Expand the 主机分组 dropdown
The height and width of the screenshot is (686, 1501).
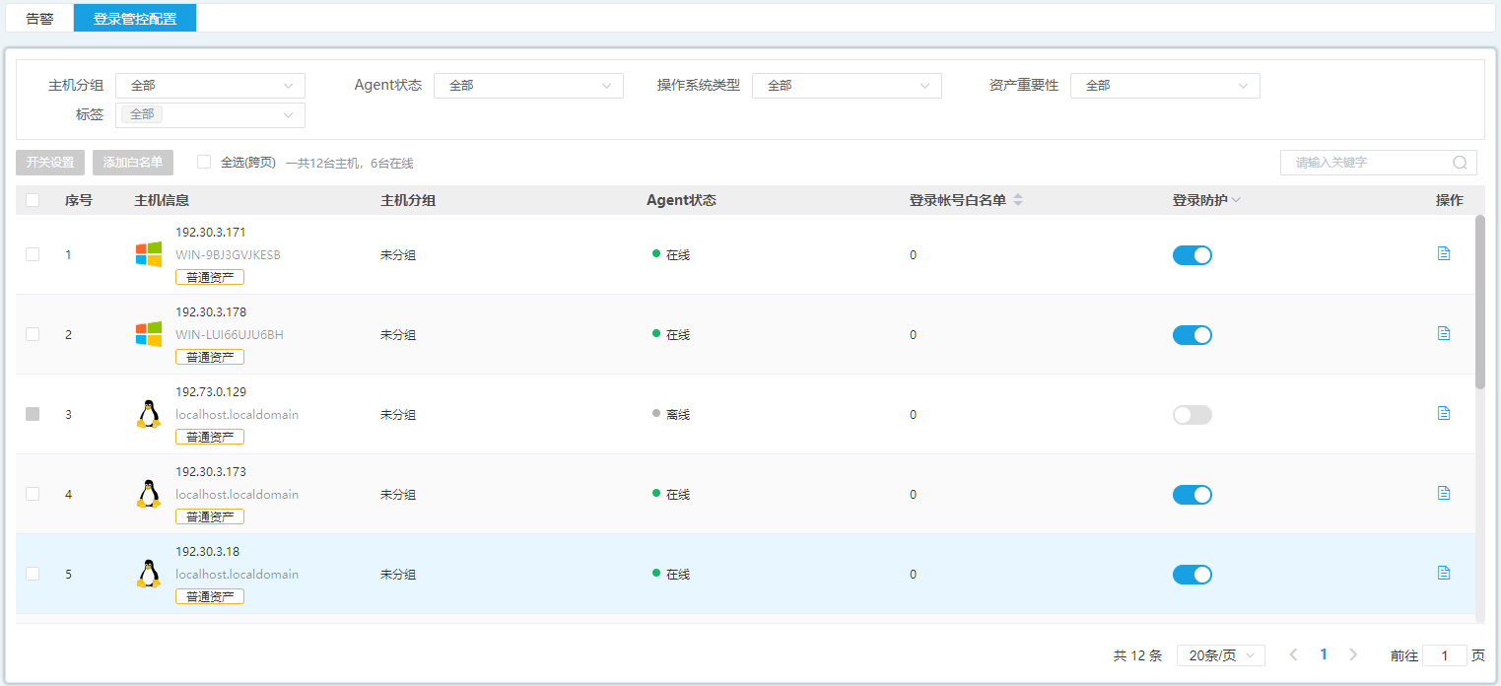pyautogui.click(x=210, y=86)
